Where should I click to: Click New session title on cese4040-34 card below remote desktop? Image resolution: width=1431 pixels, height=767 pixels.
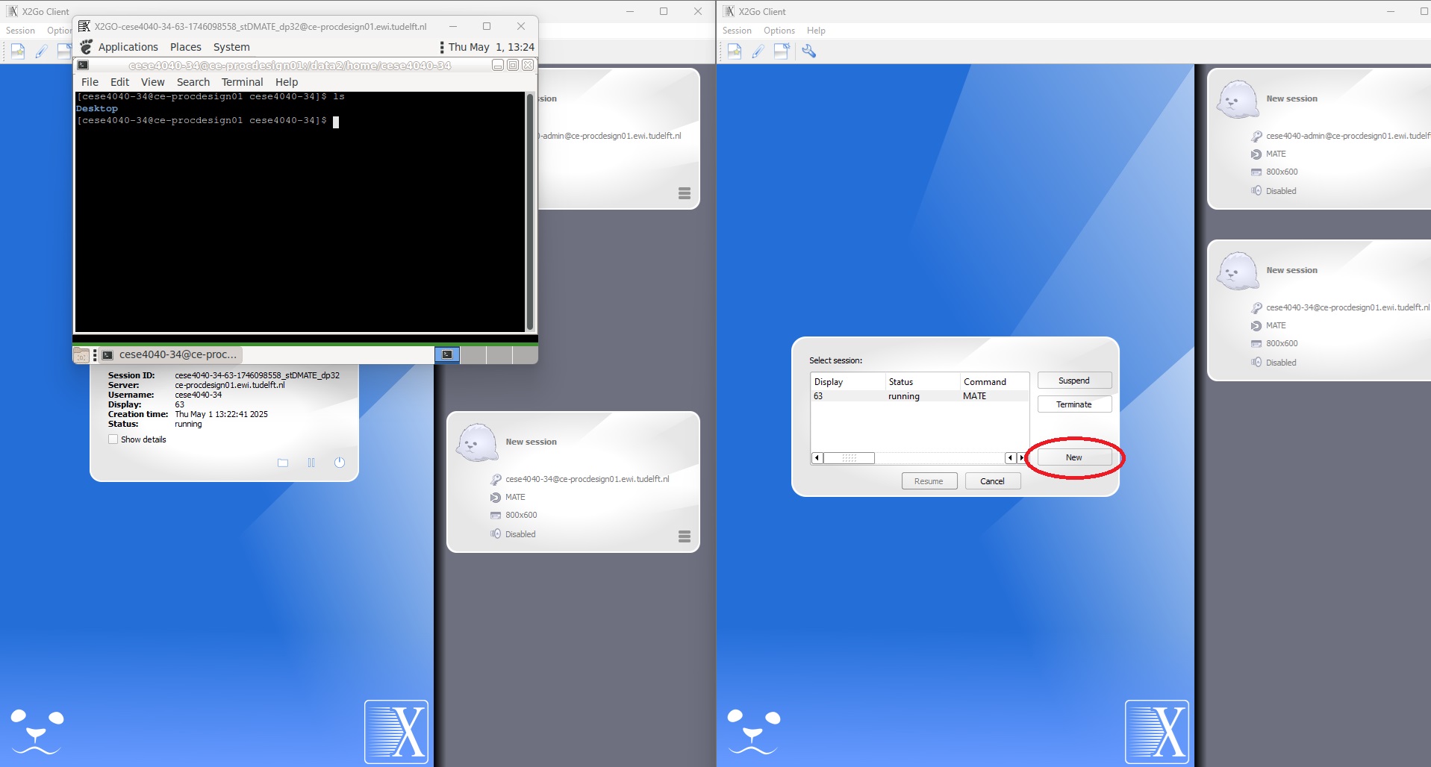pyautogui.click(x=531, y=442)
